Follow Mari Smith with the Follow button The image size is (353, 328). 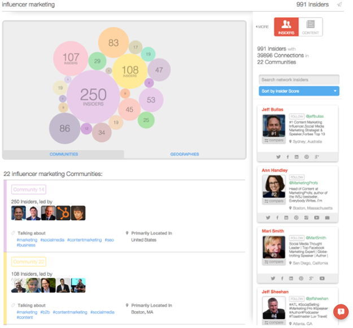[x=297, y=238]
